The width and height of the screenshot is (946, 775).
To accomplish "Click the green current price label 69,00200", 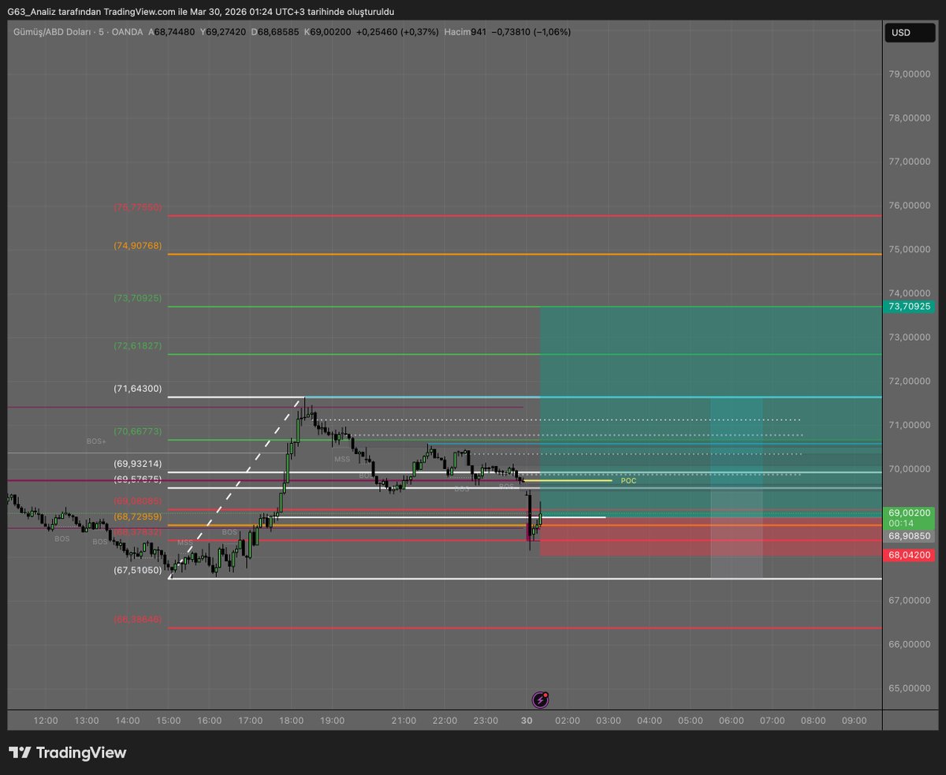I will 908,513.
